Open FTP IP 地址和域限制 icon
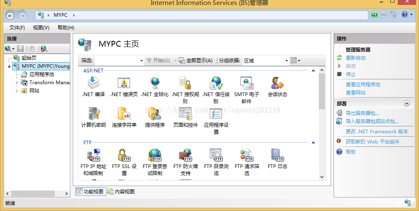Viewport: 419px width, 211px height. 93,155
